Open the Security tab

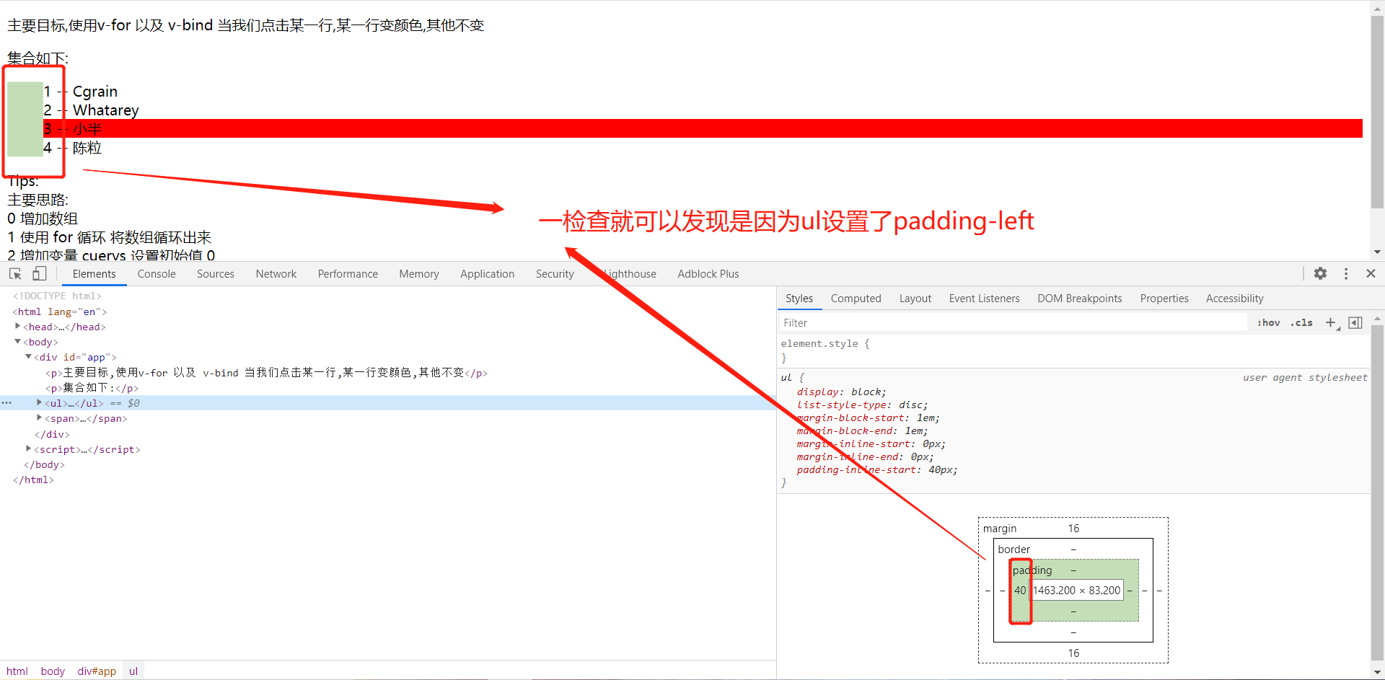(555, 274)
